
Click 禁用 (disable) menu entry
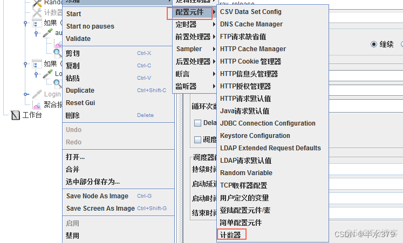point(118,235)
